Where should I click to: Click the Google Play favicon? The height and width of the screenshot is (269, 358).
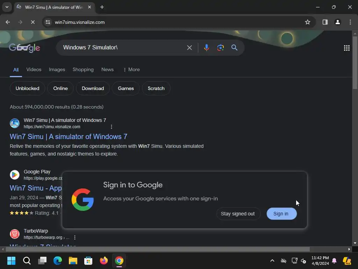pos(15,175)
